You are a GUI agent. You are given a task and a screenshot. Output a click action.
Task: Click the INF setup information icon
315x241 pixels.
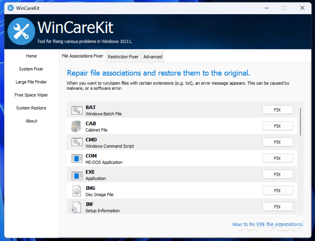[x=76, y=207]
